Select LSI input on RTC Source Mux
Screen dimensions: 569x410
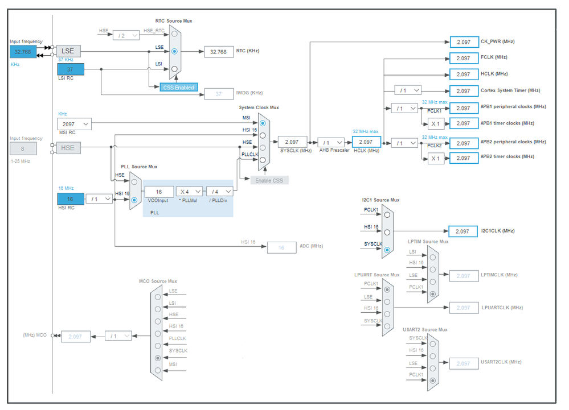coord(174,69)
